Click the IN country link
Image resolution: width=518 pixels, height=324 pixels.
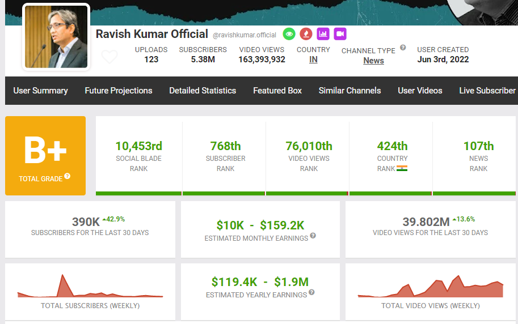[x=313, y=59]
